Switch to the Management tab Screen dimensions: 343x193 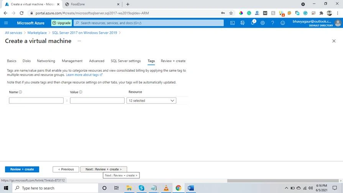pyautogui.click(x=72, y=61)
